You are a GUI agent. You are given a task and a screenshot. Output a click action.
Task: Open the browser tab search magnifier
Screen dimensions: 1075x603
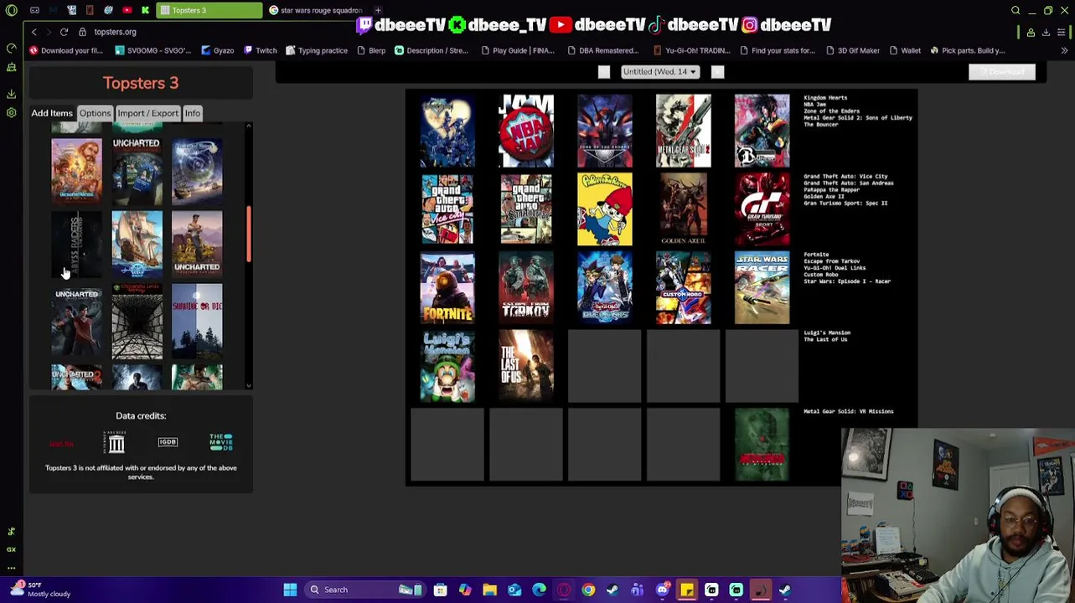click(1016, 10)
